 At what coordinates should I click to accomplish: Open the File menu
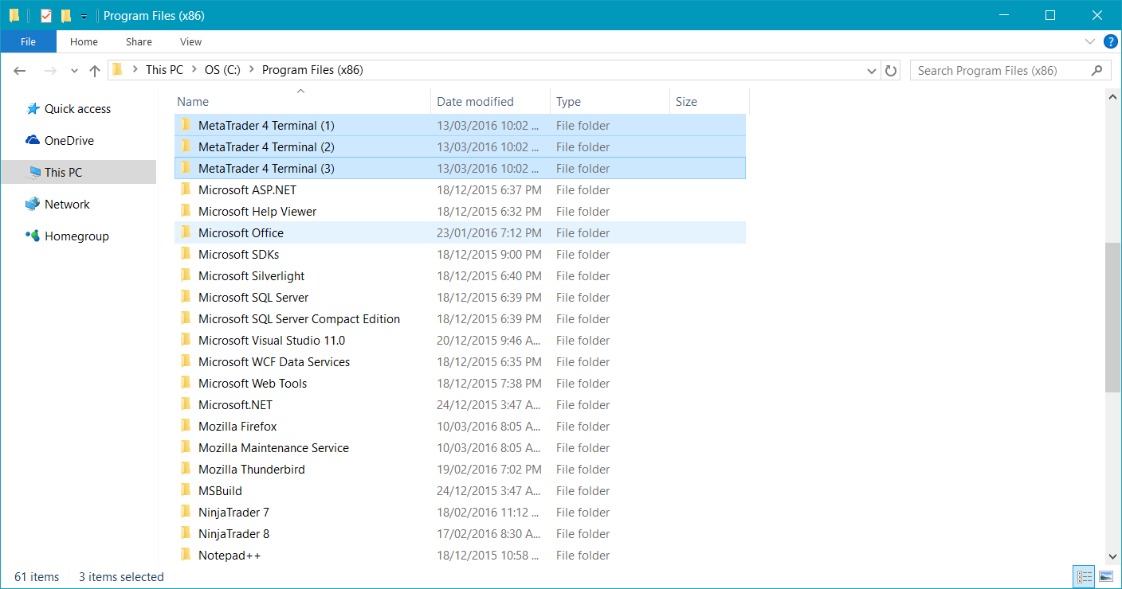click(28, 41)
